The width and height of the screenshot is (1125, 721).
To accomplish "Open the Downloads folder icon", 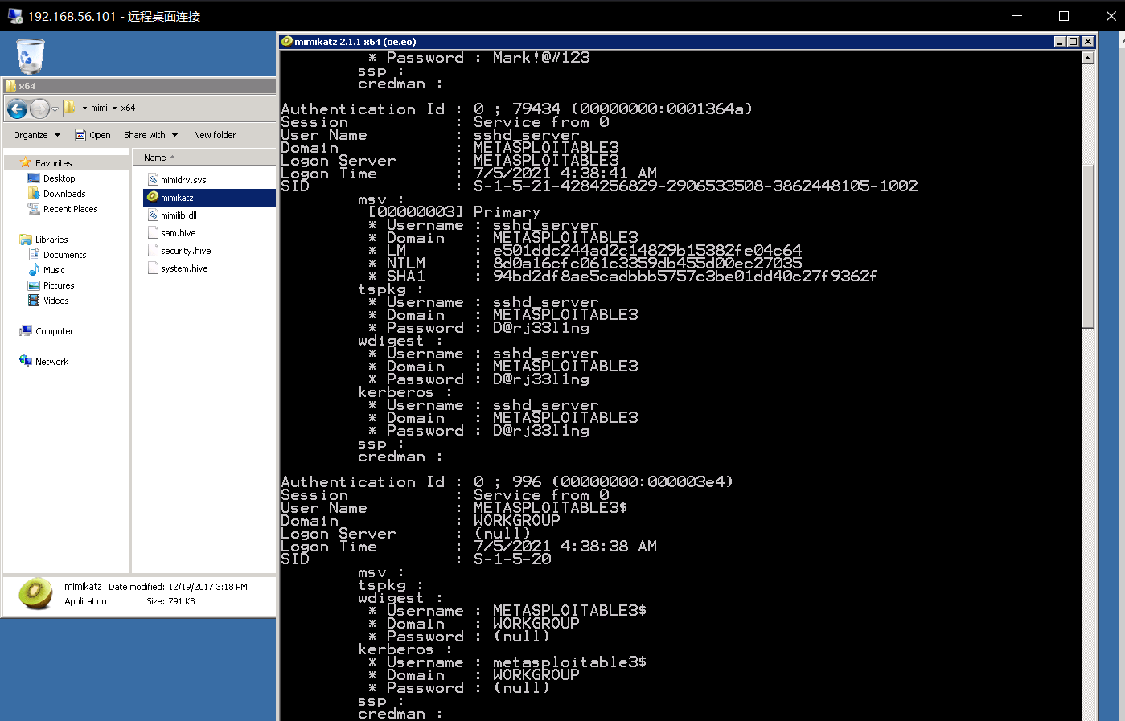I will tap(34, 194).
